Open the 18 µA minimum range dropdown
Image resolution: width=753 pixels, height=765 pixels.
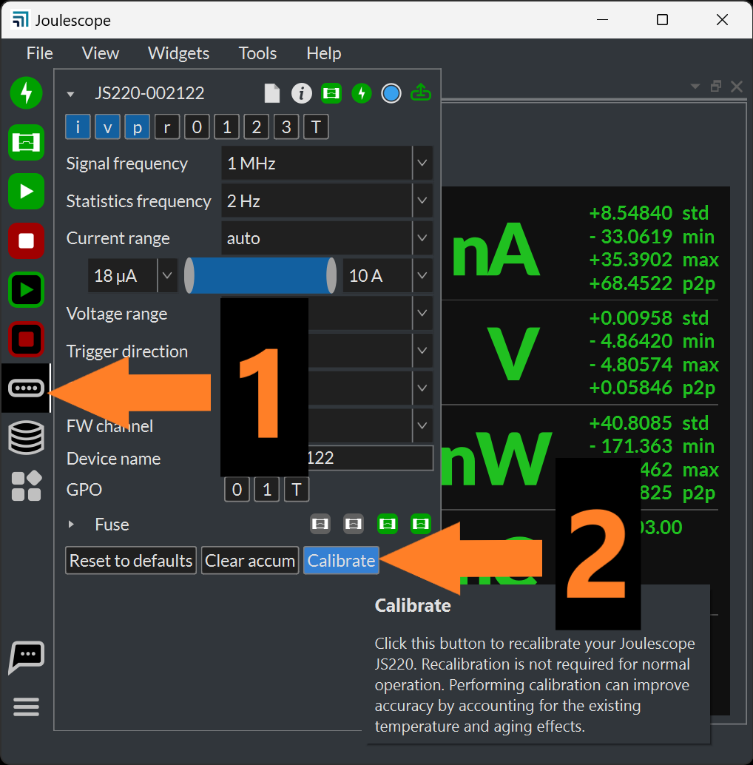(132, 276)
